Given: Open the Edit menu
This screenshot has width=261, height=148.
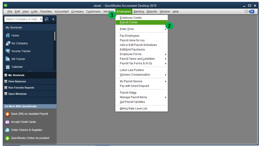Looking at the screenshot, I should tap(17, 11).
